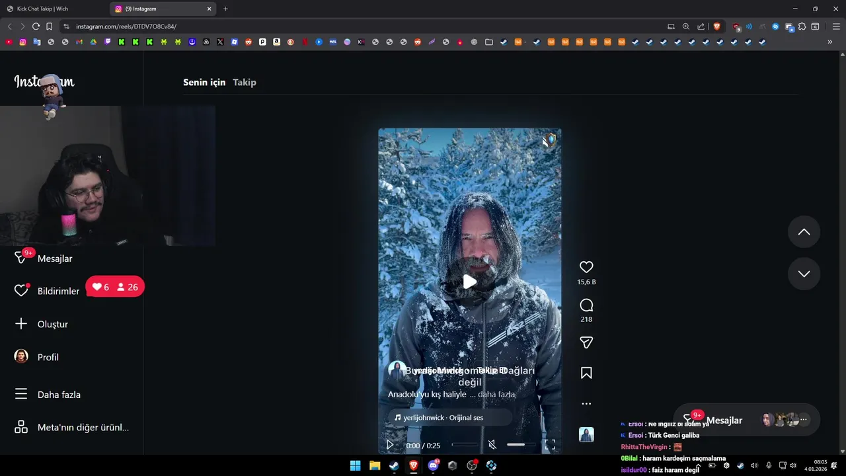Screen dimensions: 846x476
Task: Go forward in browser history
Action: (x=22, y=26)
